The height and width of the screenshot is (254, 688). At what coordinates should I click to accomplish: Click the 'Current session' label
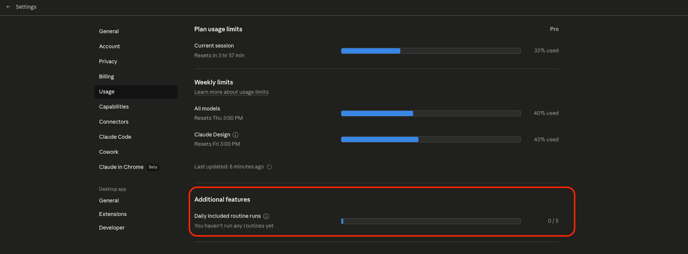[x=214, y=46]
